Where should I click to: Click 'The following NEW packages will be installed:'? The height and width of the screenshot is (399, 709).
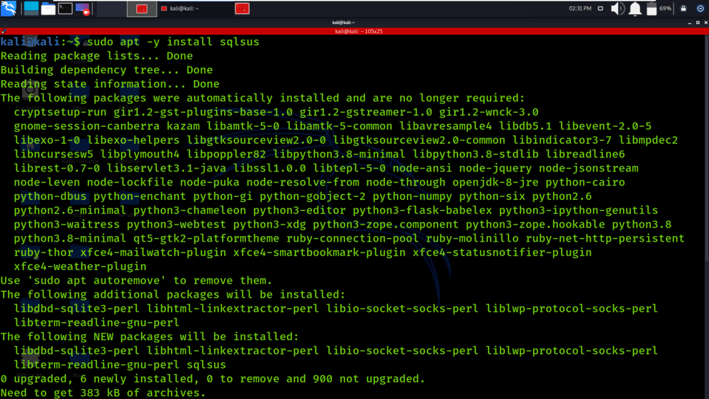[150, 337]
